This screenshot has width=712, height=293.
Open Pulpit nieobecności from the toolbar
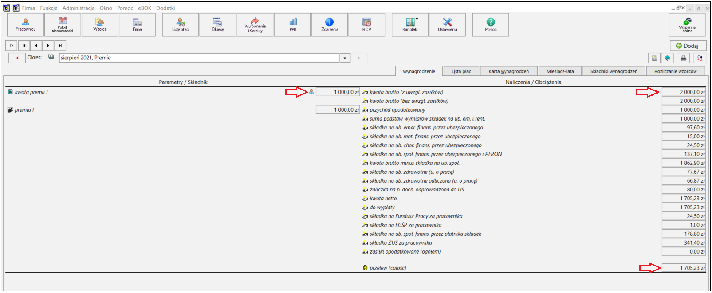(x=63, y=25)
